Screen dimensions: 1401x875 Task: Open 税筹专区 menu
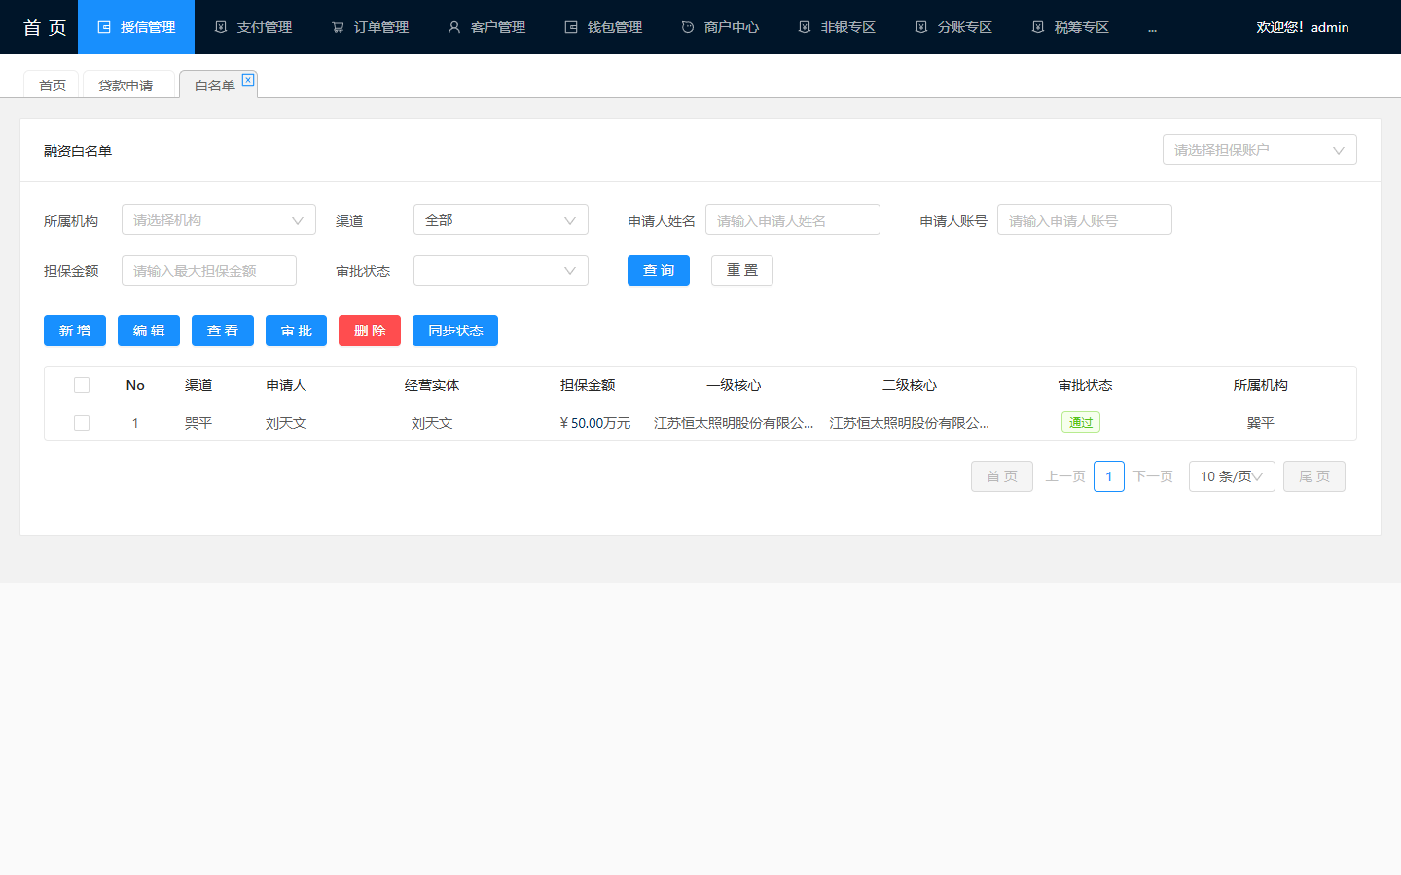[x=1070, y=27]
